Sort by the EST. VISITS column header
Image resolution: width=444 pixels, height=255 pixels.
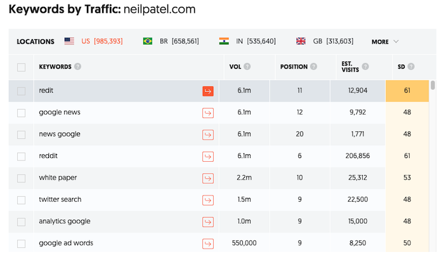tap(350, 67)
